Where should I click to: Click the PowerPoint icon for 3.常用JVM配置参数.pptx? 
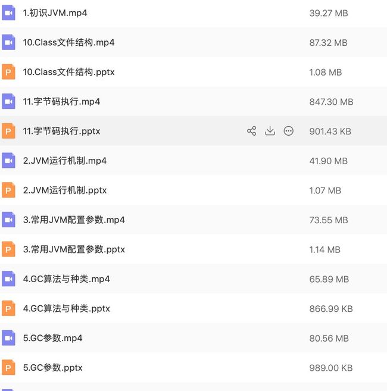[8, 249]
